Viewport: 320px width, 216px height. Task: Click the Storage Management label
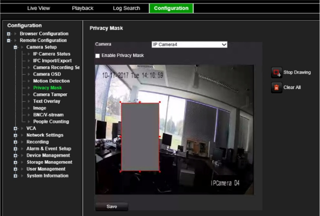pyautogui.click(x=49, y=162)
